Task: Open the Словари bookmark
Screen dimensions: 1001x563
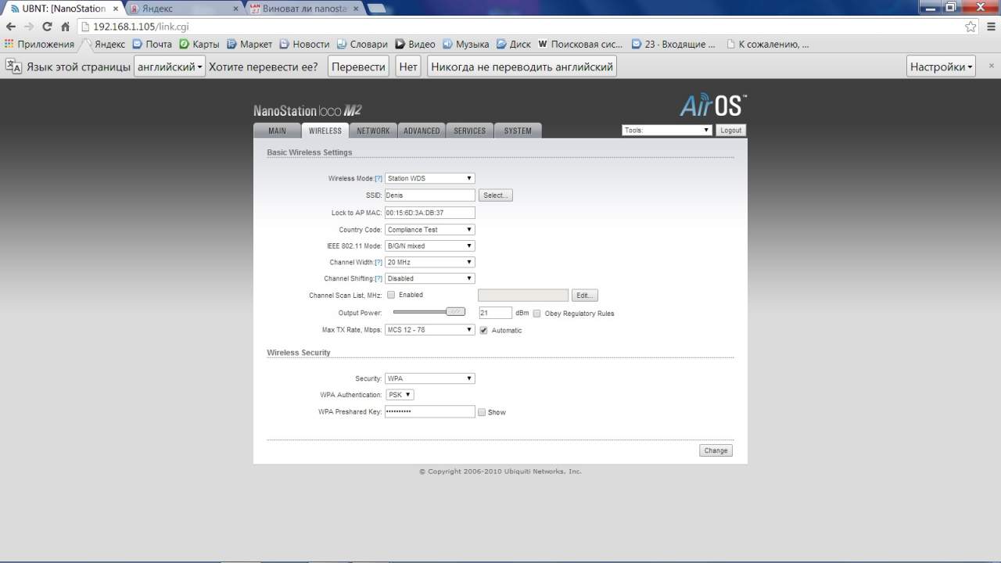Action: click(362, 45)
